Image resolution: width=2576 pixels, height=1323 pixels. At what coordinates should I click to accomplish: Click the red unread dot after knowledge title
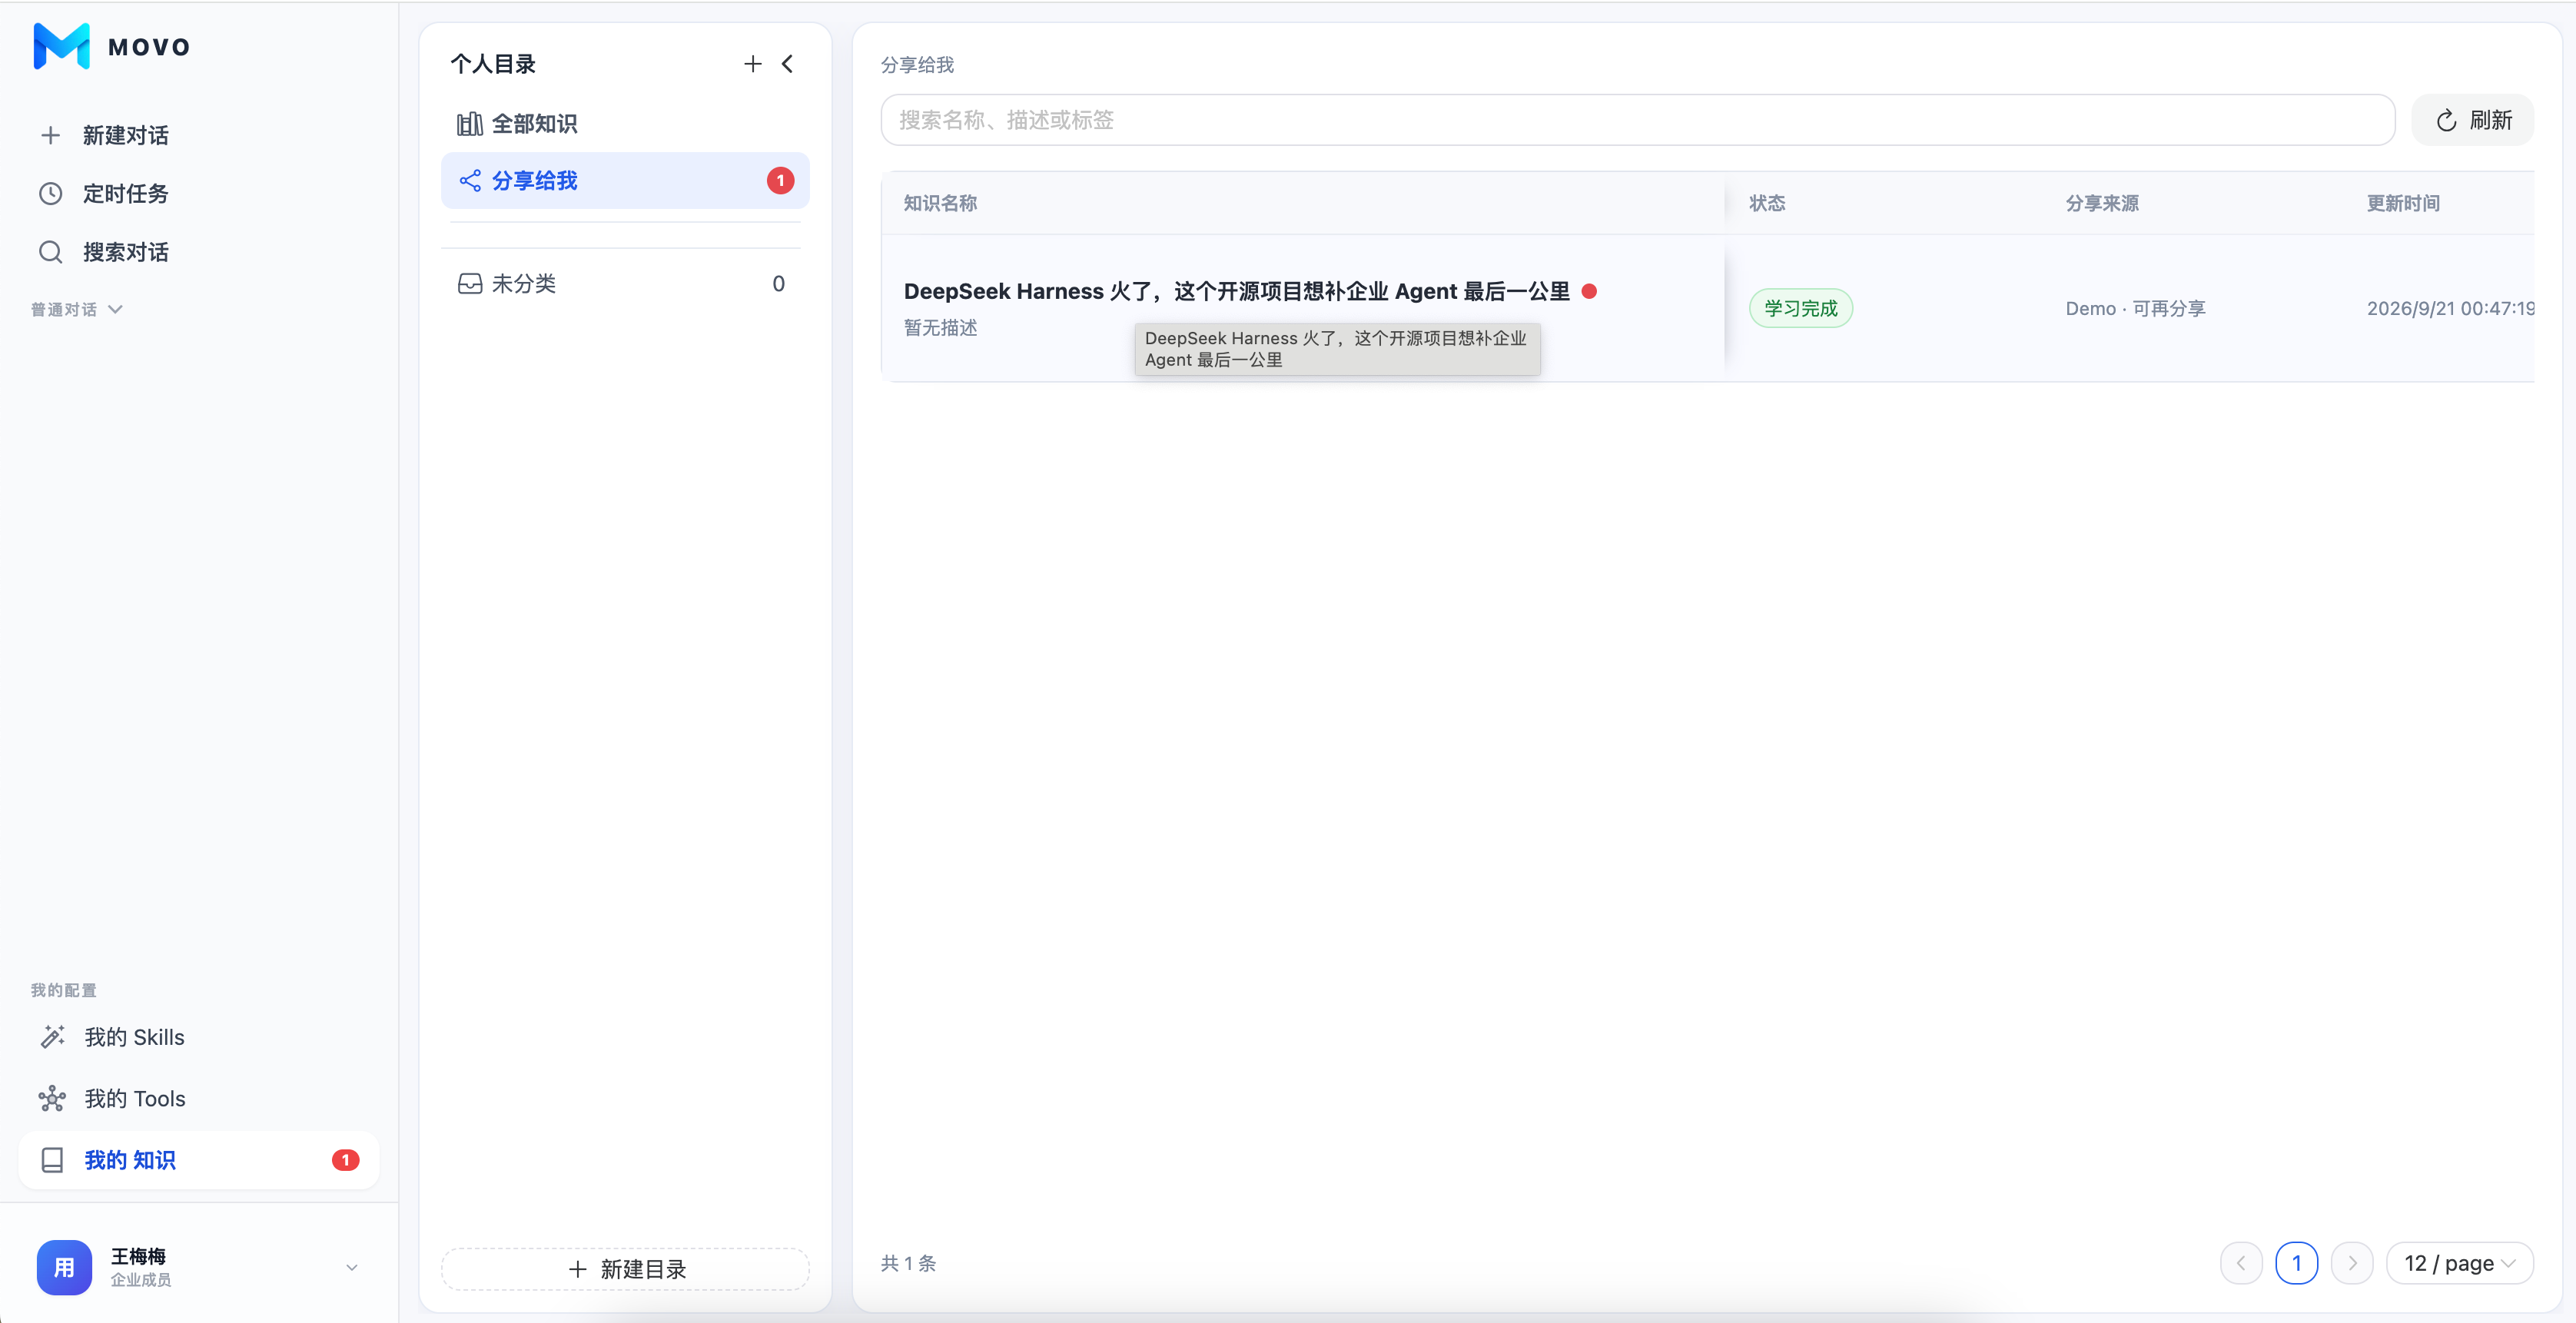[1589, 291]
